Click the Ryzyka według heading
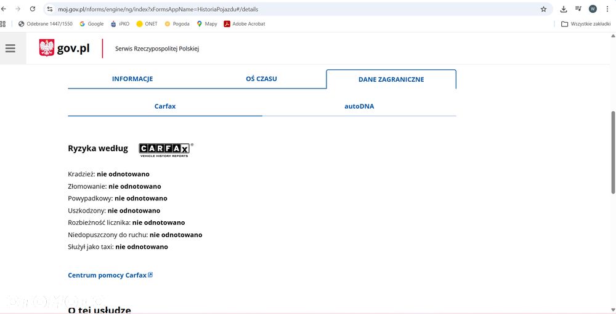This screenshot has width=616, height=314. tap(98, 149)
